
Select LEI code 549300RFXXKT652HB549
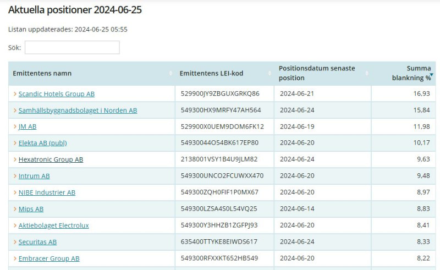pos(219,258)
